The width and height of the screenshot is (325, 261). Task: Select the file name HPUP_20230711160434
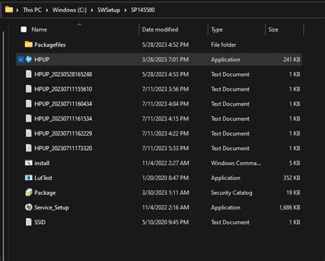tap(63, 104)
